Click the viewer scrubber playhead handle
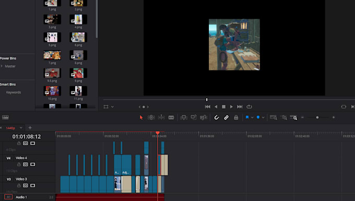This screenshot has width=355, height=201. coord(207,100)
